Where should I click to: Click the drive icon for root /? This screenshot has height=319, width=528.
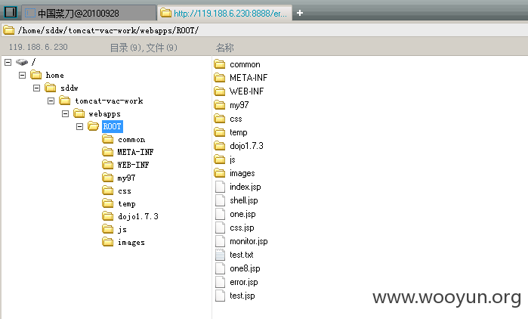pyautogui.click(x=22, y=62)
